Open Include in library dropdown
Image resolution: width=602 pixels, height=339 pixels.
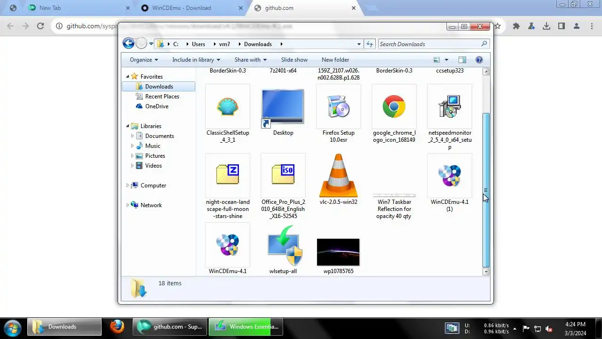196,60
